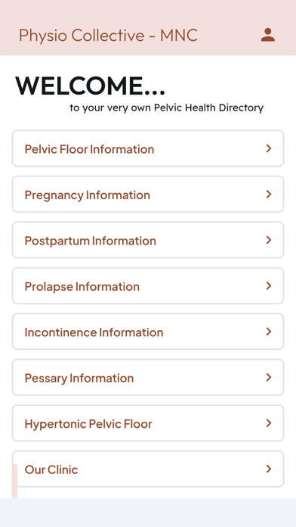The image size is (296, 527).
Task: Click the chevron on Hypertonic Pelvic Floor
Action: pos(269,423)
